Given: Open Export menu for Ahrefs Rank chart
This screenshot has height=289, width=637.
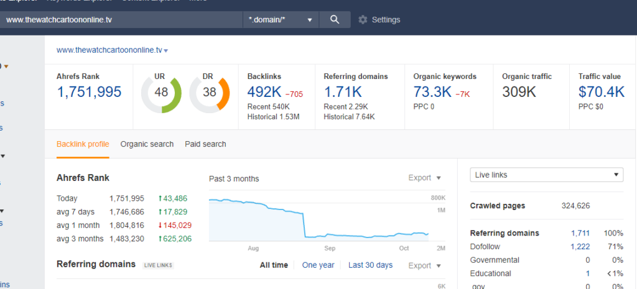Looking at the screenshot, I should [424, 178].
